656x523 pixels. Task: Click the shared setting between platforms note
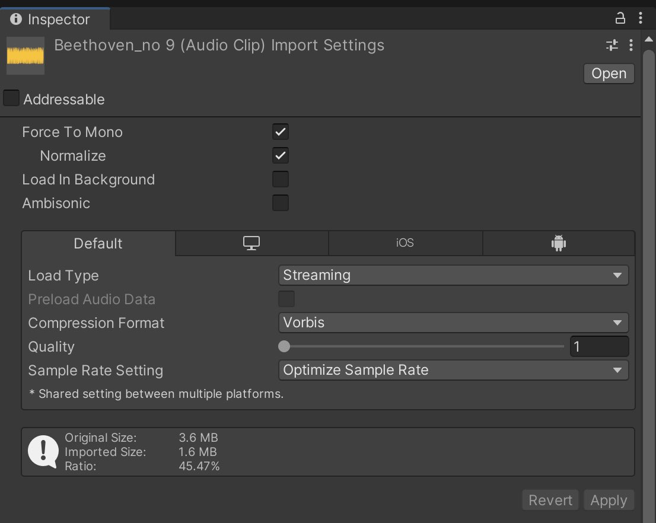(x=157, y=394)
